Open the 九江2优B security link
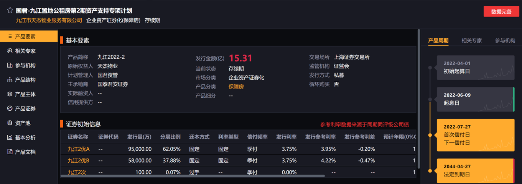 coord(78,160)
